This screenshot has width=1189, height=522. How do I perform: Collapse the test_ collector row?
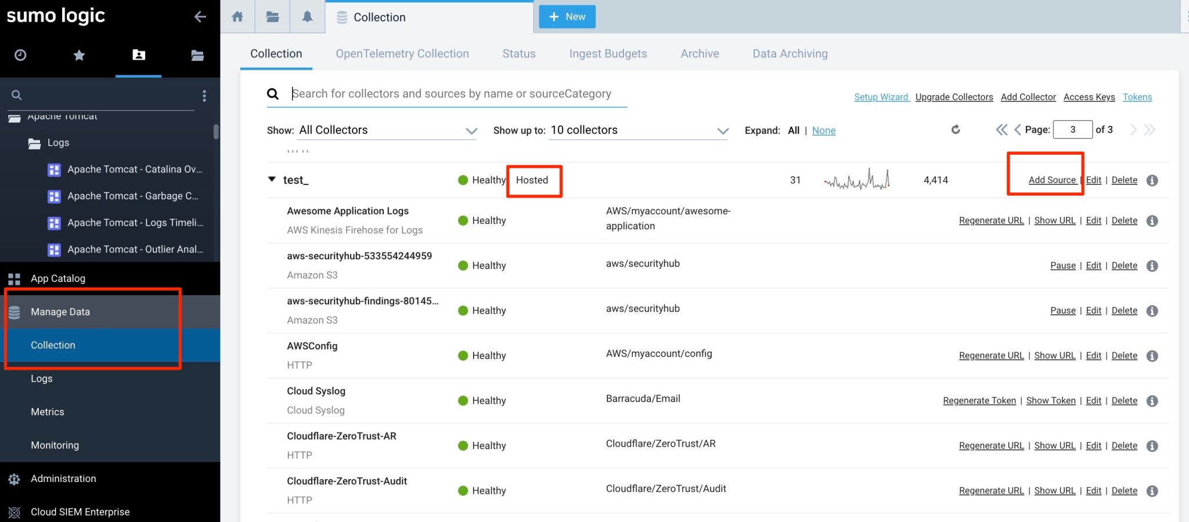[x=271, y=180]
